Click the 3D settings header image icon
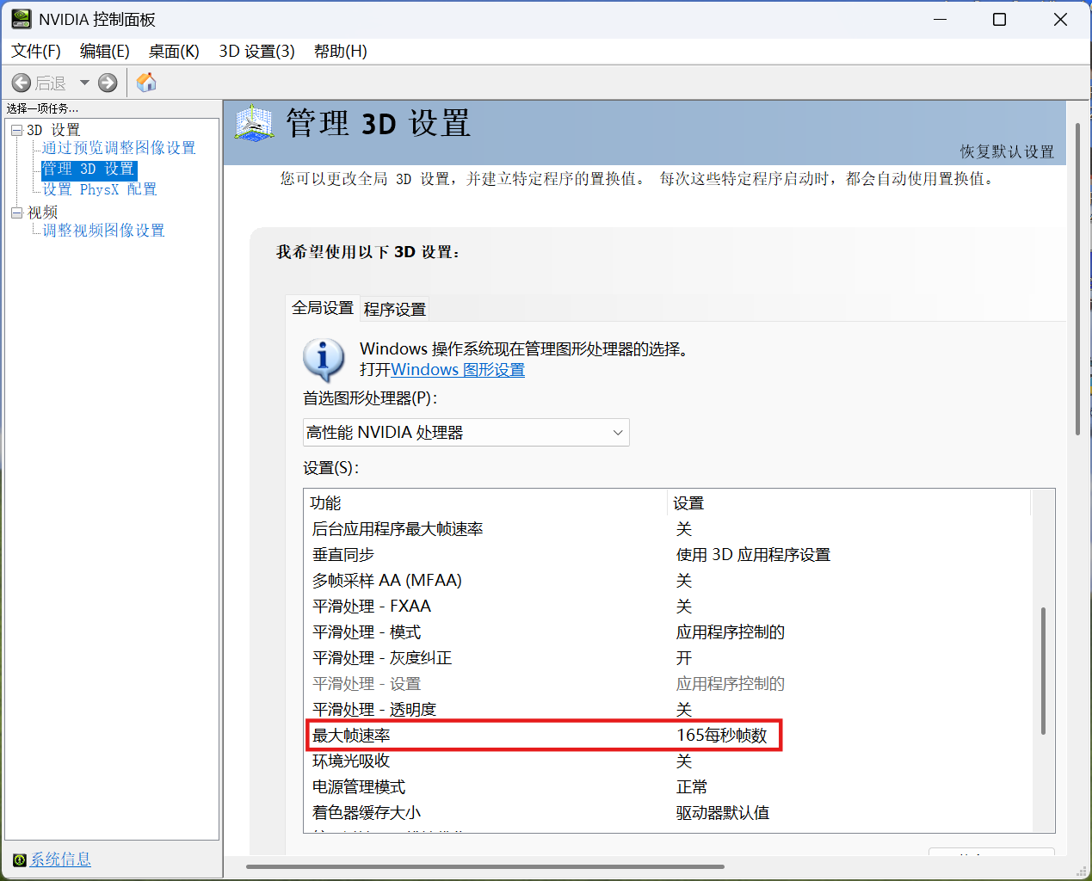Image resolution: width=1092 pixels, height=881 pixels. 254,124
